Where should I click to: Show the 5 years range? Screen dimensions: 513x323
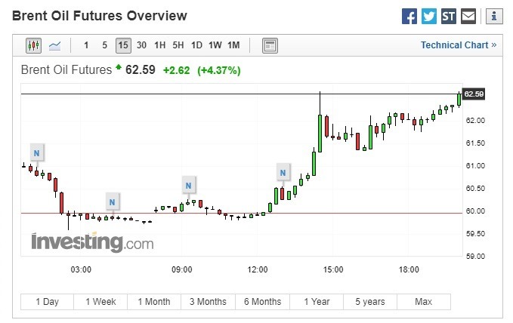tap(370, 301)
